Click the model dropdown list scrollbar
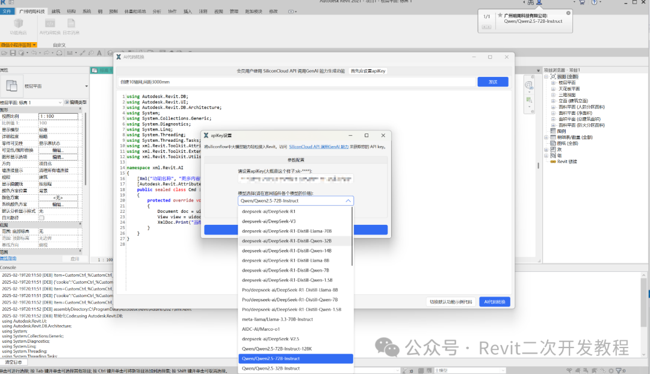The image size is (650, 374). click(352, 236)
